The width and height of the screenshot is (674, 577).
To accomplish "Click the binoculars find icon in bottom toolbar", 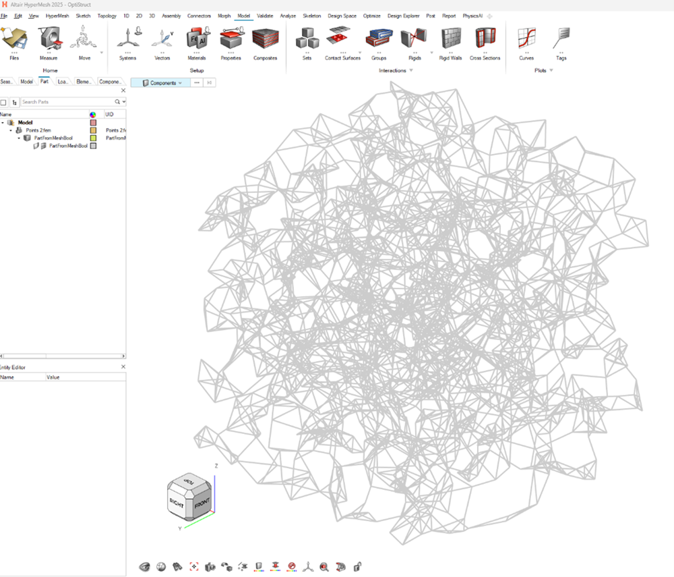I will [x=177, y=567].
